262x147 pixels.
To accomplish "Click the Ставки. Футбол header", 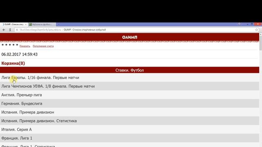I will tap(129, 70).
